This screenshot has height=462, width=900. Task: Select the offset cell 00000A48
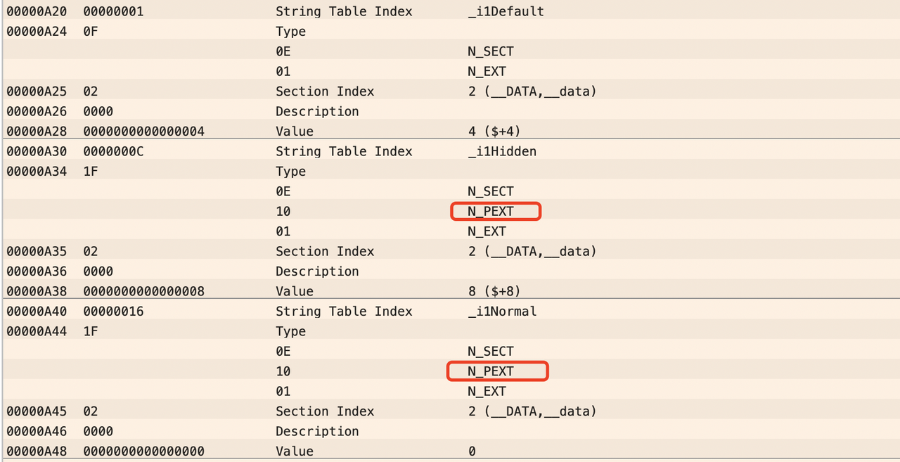(x=37, y=451)
